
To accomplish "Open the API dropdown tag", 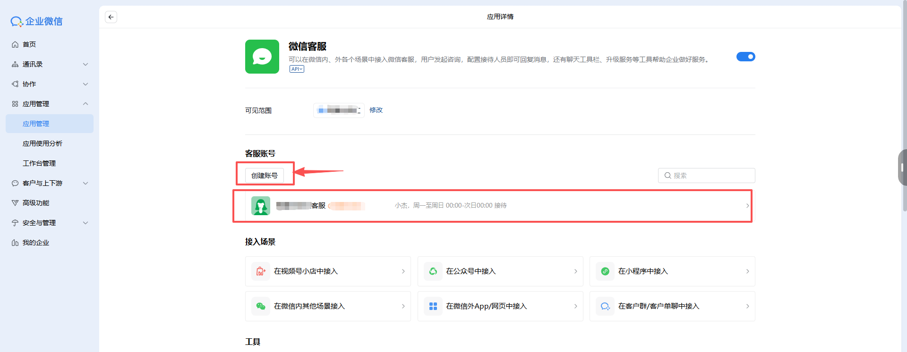I will (297, 69).
